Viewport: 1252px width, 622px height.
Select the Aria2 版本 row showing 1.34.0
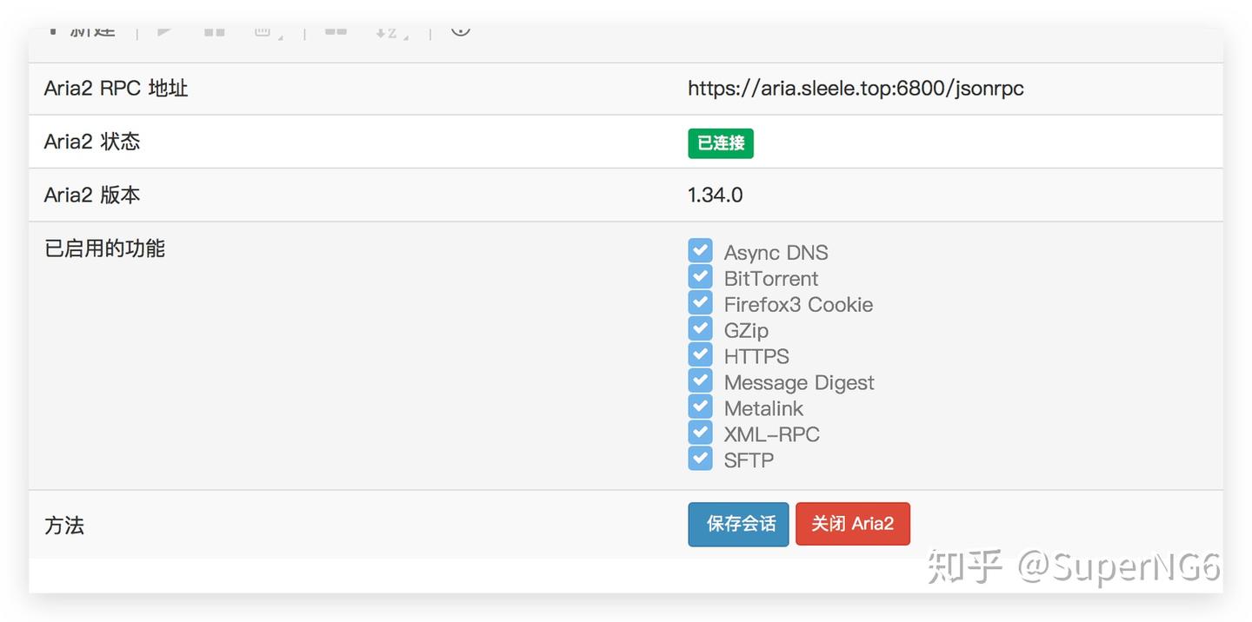715,195
